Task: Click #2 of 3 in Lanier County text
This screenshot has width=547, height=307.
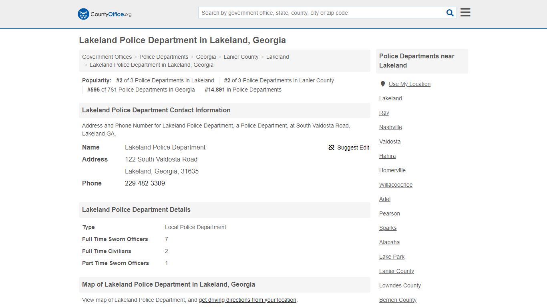Action: tap(279, 80)
